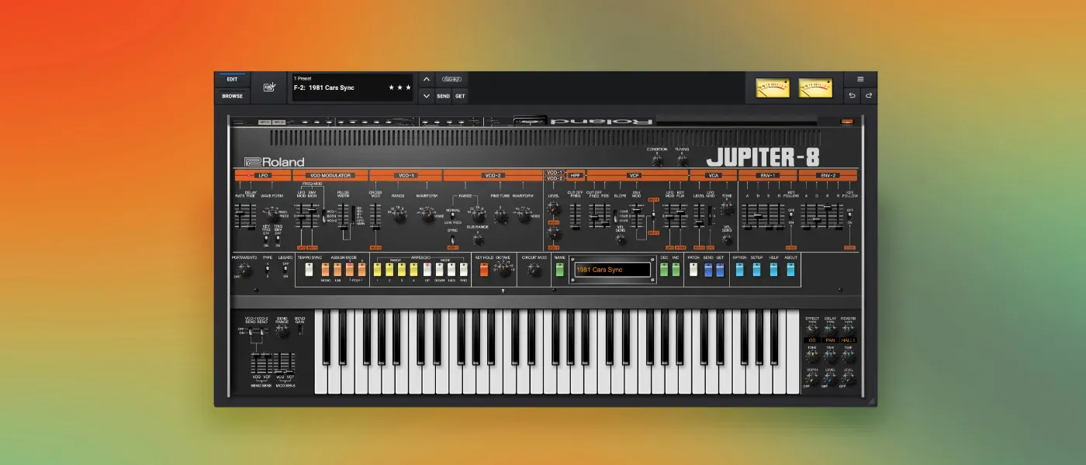The height and width of the screenshot is (465, 1086).
Task: Open the EDIT tab
Action: point(232,79)
